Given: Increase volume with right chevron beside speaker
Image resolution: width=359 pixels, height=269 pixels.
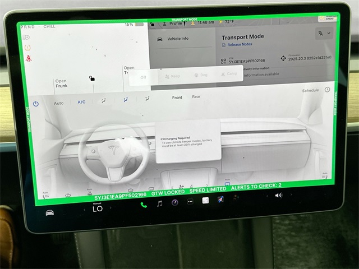Looking at the screenshot, I should [291, 194].
